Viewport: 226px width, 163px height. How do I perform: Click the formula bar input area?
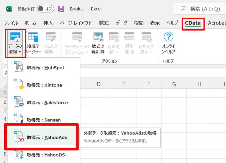[153, 73]
